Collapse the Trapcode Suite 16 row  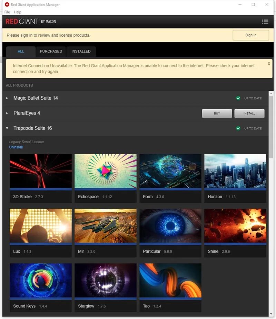click(7, 128)
